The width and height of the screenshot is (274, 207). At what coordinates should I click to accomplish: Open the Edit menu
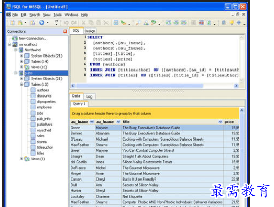23,15
